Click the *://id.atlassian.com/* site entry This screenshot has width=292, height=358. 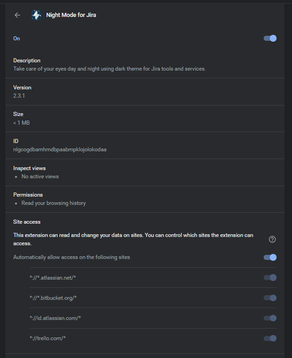click(55, 318)
